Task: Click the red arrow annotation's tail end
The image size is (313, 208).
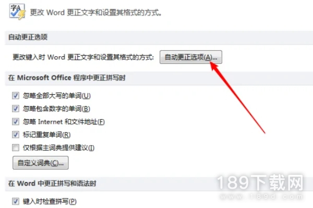Action: click(x=264, y=132)
